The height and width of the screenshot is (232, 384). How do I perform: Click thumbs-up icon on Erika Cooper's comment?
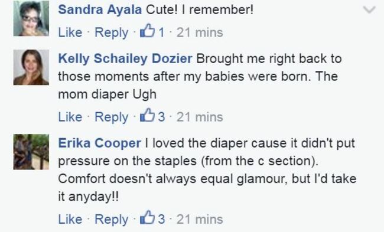pyautogui.click(x=147, y=217)
